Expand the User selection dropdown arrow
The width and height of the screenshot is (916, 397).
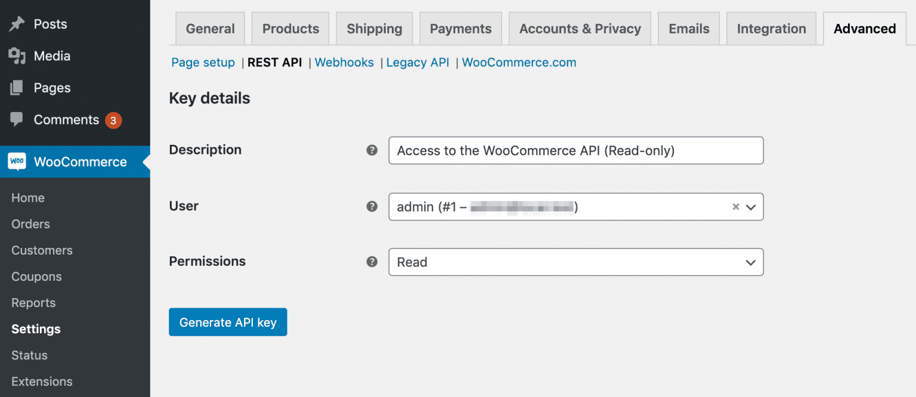pyautogui.click(x=750, y=207)
